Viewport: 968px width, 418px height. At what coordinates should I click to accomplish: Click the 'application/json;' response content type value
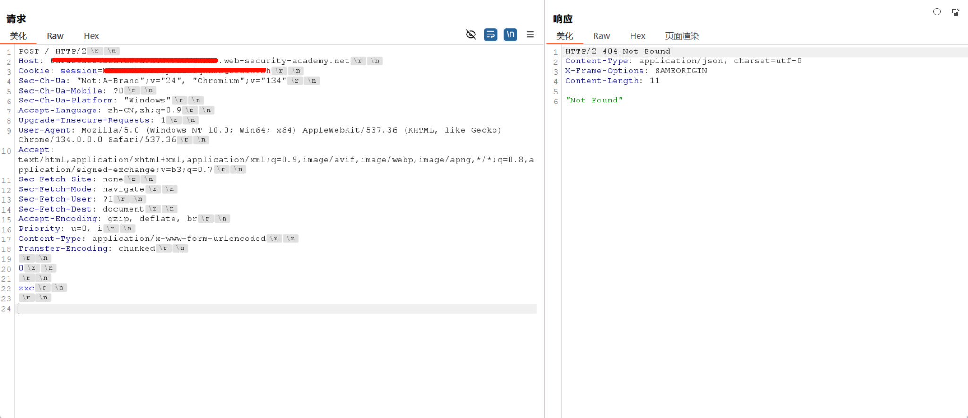tap(683, 61)
